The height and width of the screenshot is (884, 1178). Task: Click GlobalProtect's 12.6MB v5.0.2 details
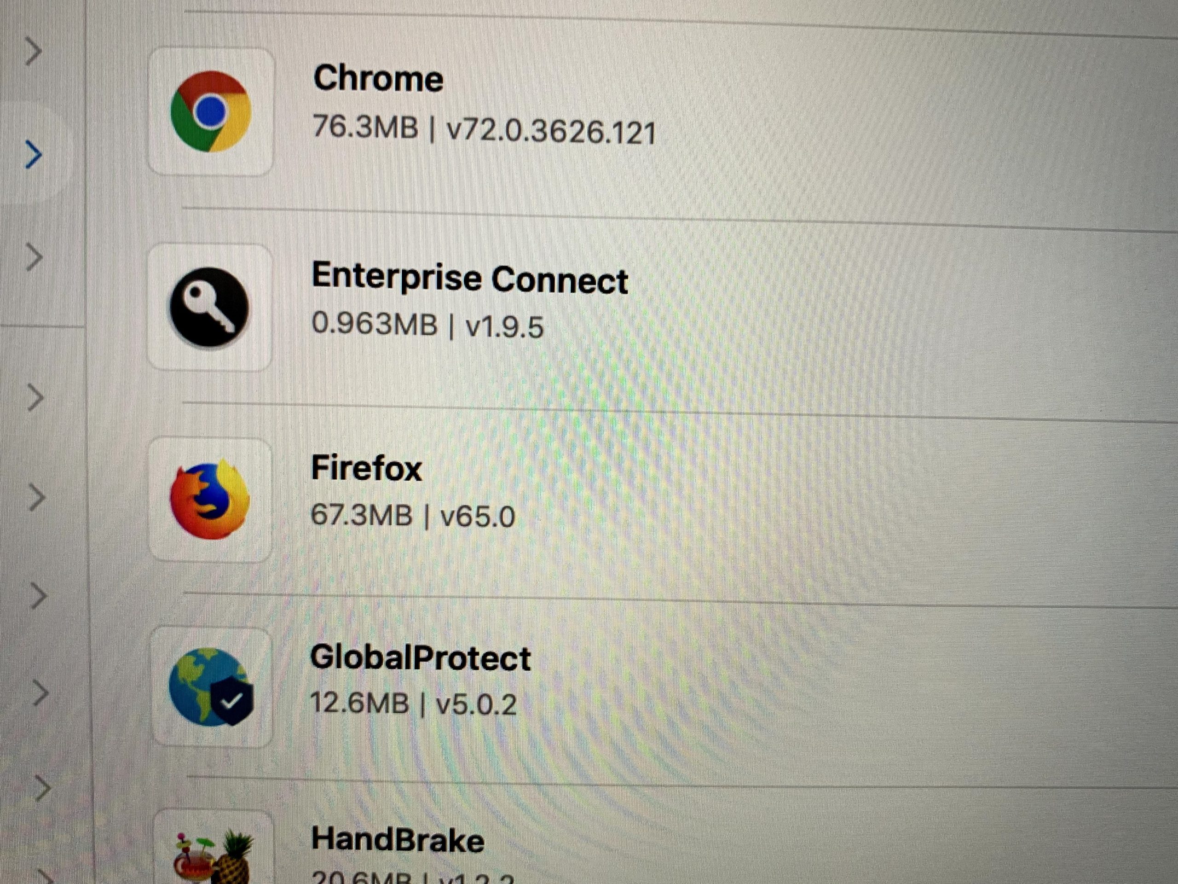point(413,704)
